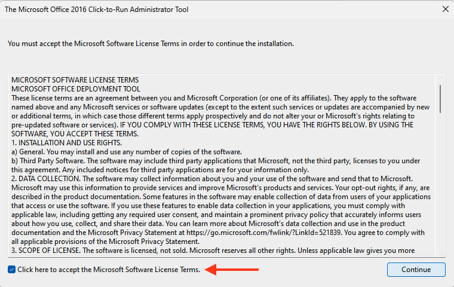Click the red arrow pointing at the checkbox
The width and height of the screenshot is (454, 287).
[233, 270]
